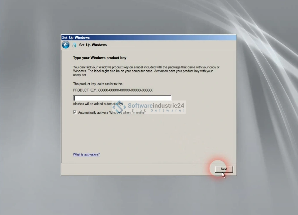Click the 'The product key looks similar to this' line

[x=98, y=84]
